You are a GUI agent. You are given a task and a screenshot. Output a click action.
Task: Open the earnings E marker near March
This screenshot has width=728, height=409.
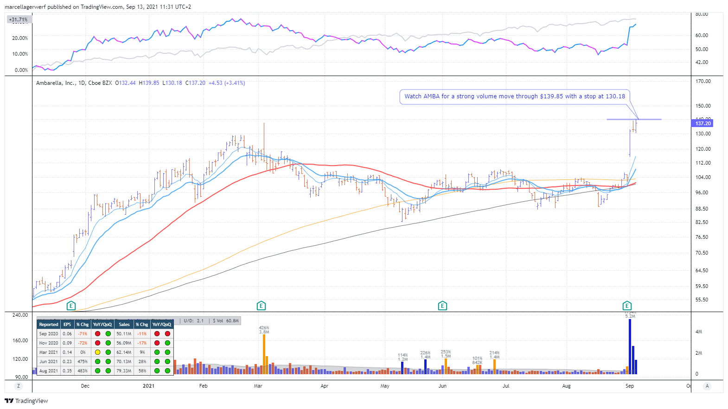point(261,306)
